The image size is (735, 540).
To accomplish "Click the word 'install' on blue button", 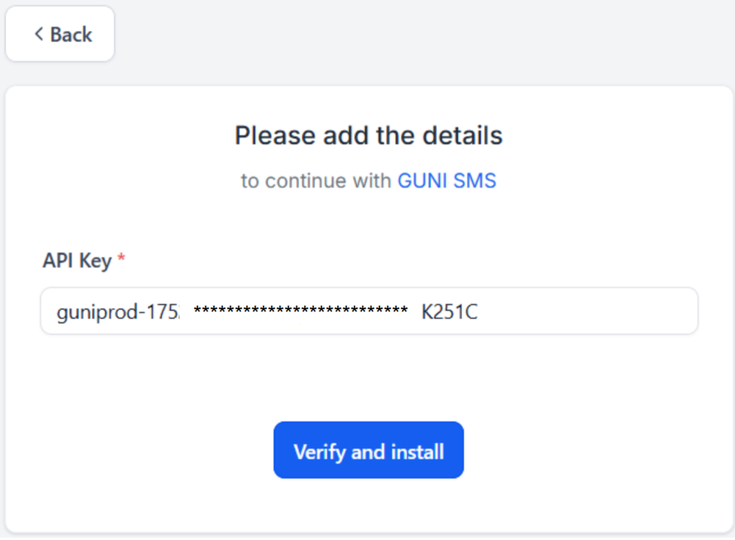I will pos(418,452).
